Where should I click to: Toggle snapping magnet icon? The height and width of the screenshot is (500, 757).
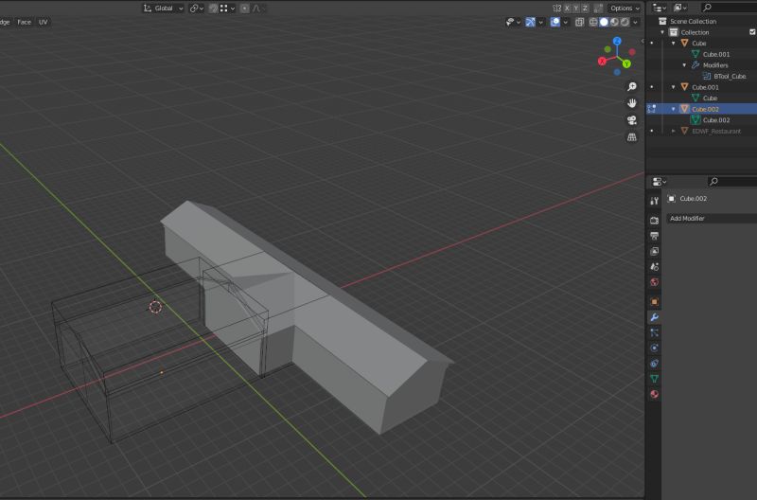pyautogui.click(x=213, y=9)
